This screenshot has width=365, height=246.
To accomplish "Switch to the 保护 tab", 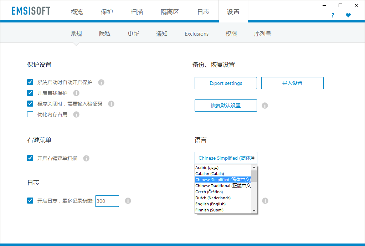I will [107, 12].
